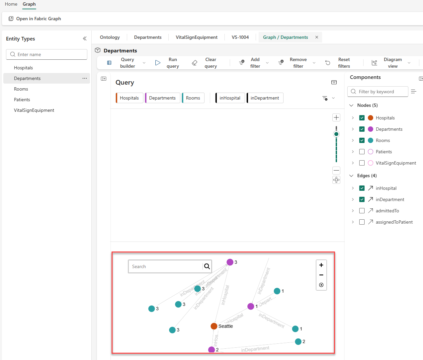Run the query using the play icon
Viewport: 423px width, 360px height.
pyautogui.click(x=157, y=62)
